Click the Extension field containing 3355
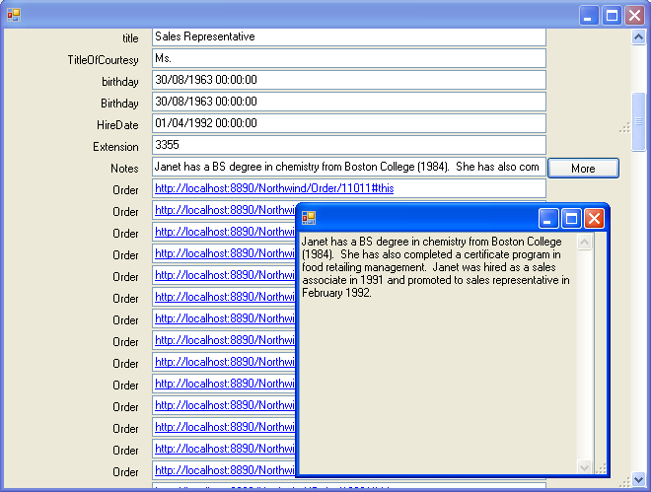Screen dimensions: 651x492 click(x=348, y=145)
